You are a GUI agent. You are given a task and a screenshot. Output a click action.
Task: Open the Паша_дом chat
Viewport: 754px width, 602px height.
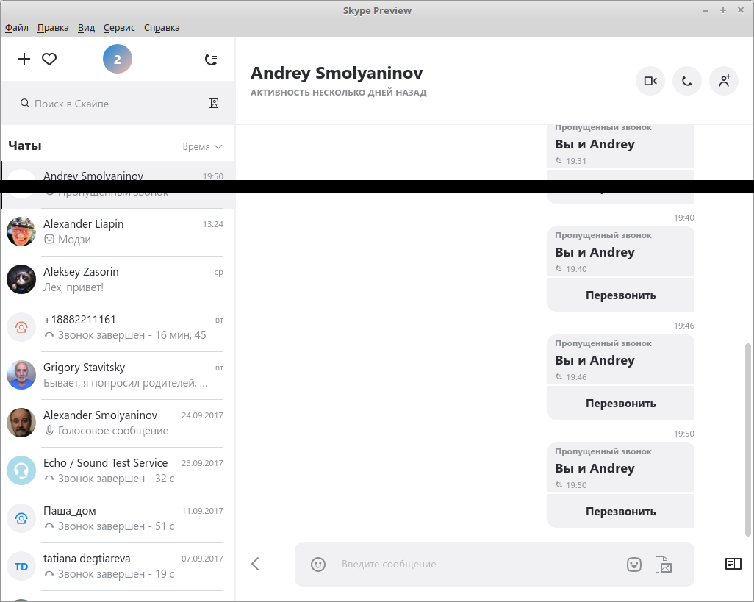tap(118, 518)
